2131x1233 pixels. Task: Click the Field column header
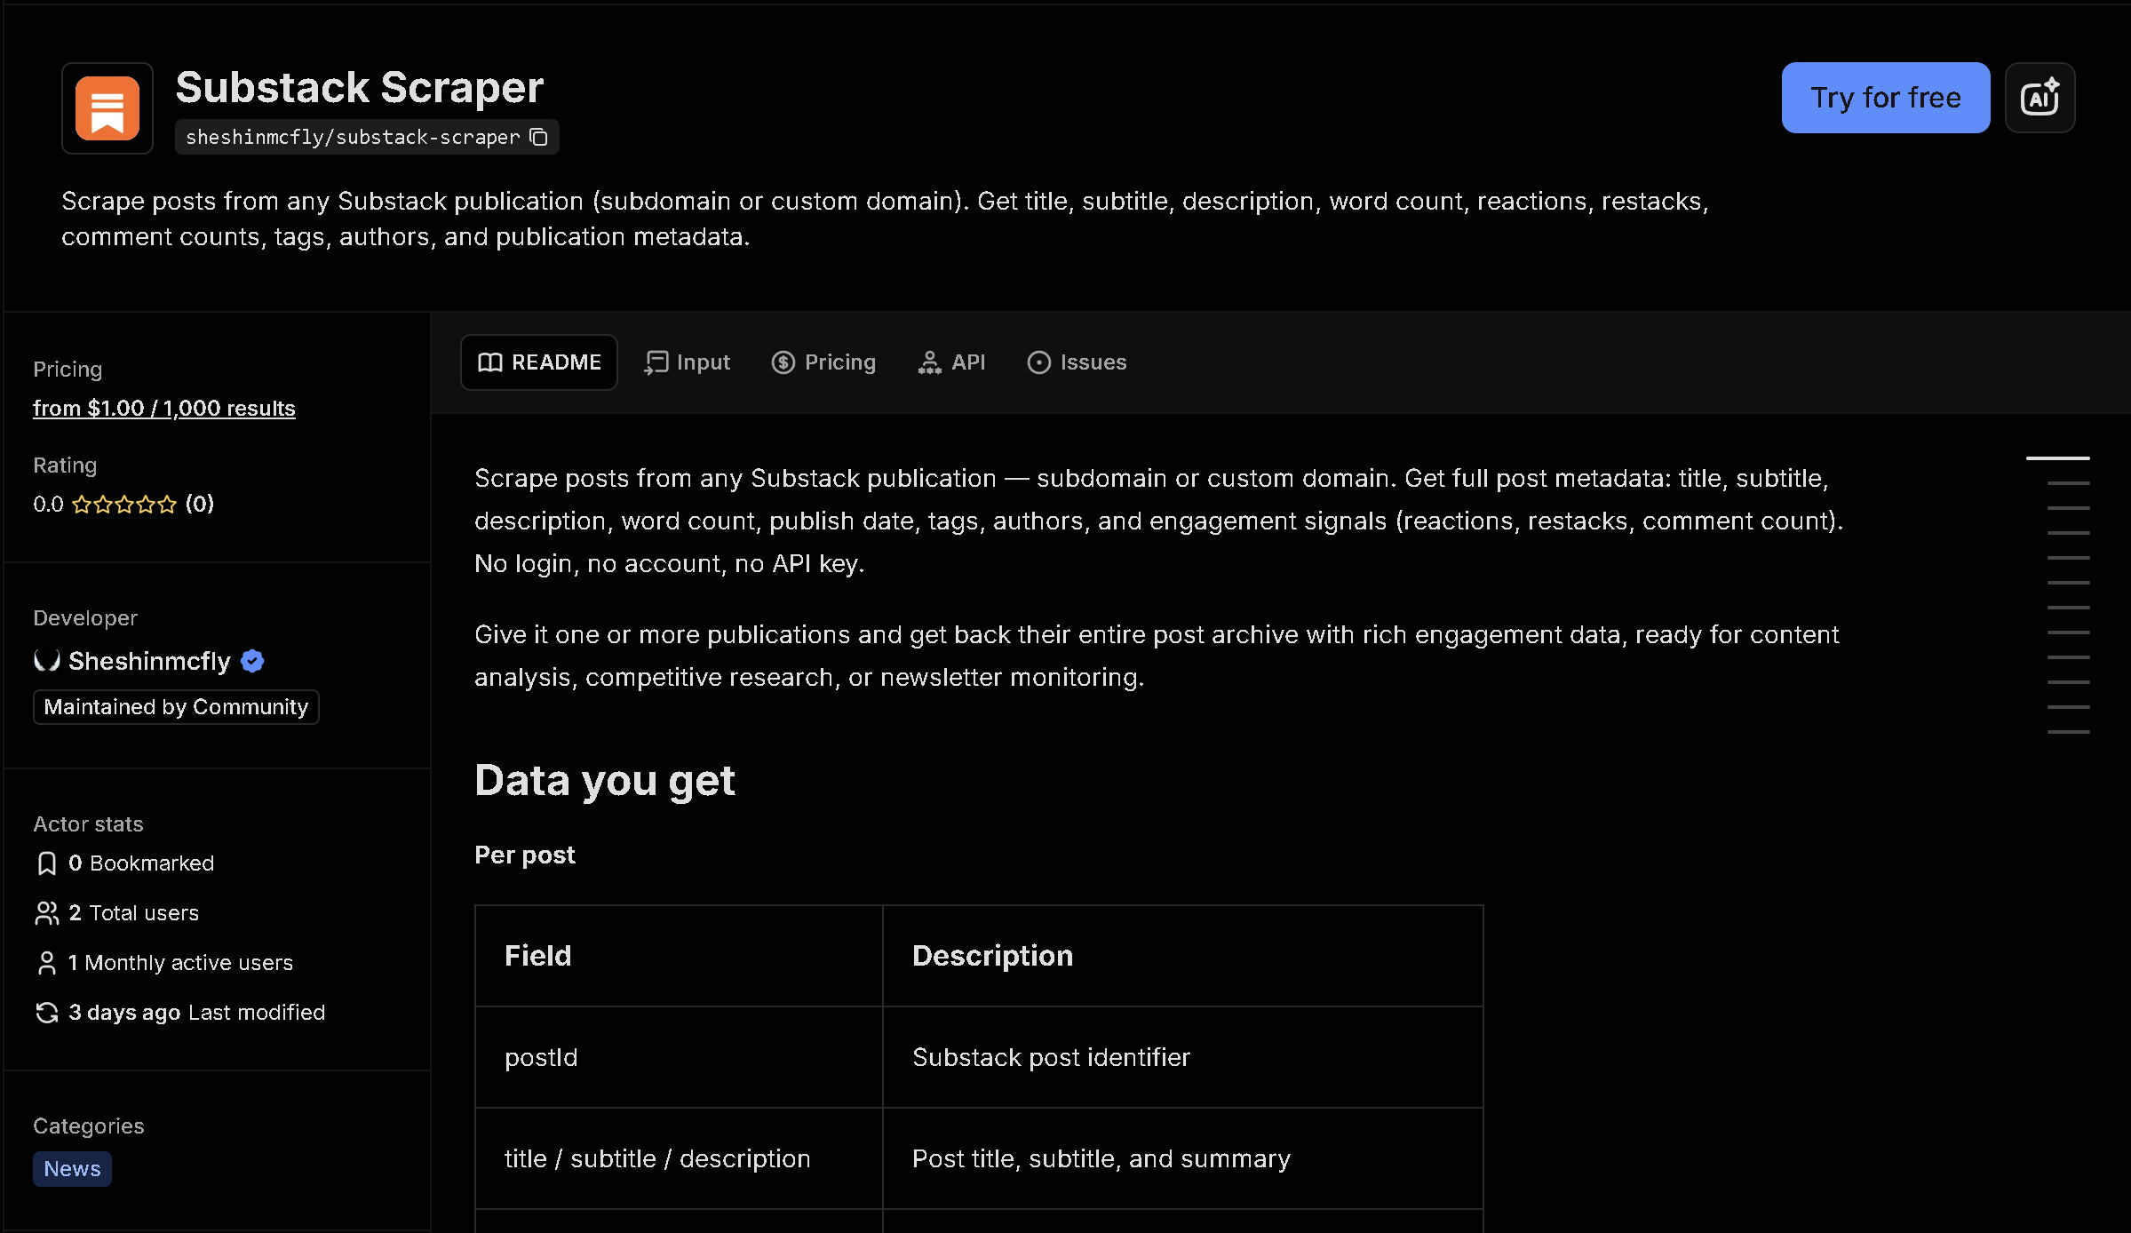680,956
